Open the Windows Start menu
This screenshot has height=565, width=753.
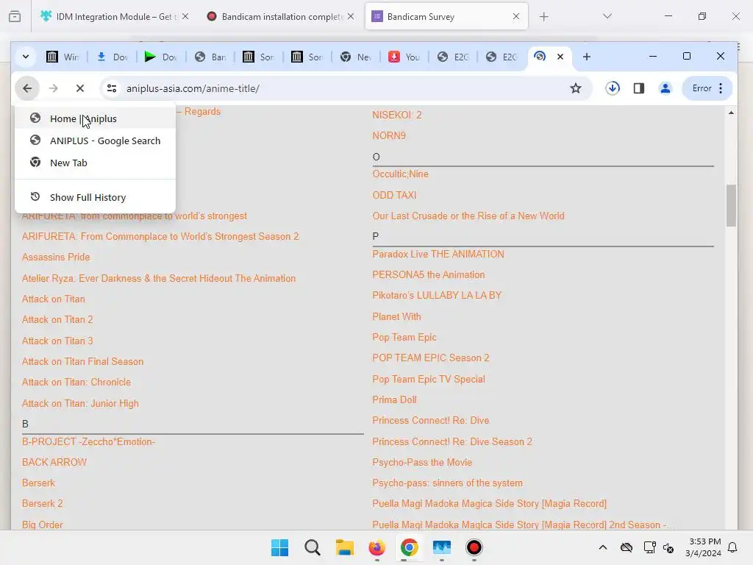click(x=279, y=547)
